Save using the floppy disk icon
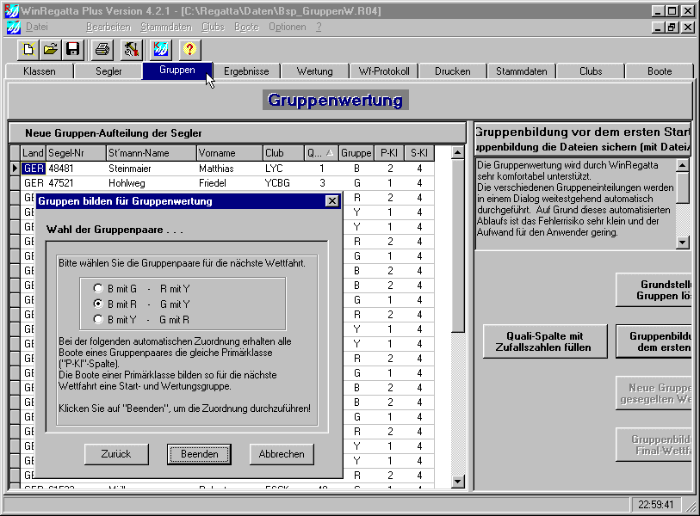Viewport: 700px width, 516px height. [x=73, y=49]
